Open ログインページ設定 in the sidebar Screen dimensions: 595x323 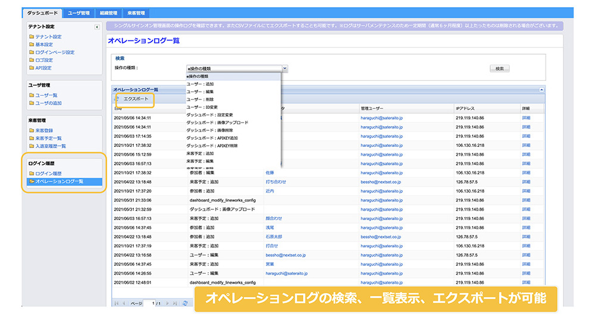click(55, 52)
